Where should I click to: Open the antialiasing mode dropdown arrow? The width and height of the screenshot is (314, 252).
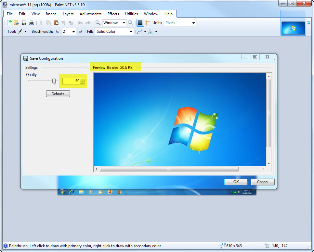click(x=145, y=31)
